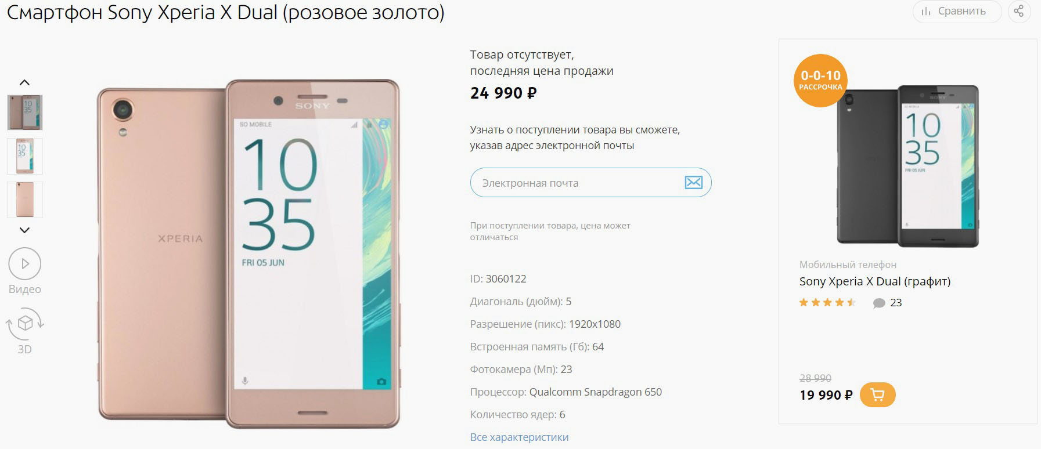Screen dimensions: 1041x449
Task: Click the orange cart button
Action: pyautogui.click(x=877, y=395)
